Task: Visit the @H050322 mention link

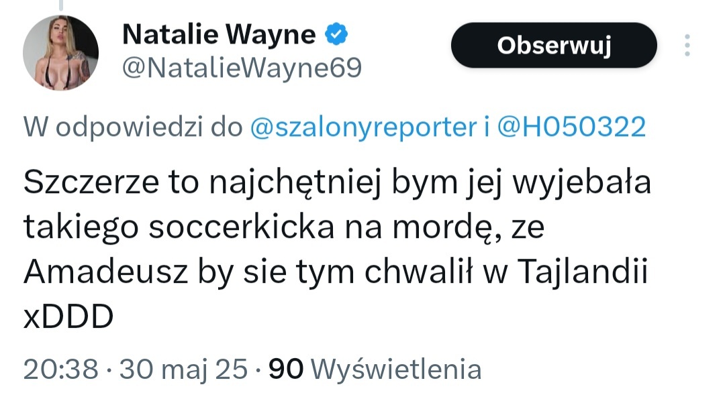Action: (x=571, y=126)
